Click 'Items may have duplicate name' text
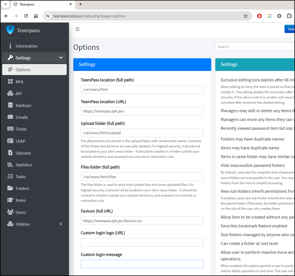295x276 pixels. tap(250, 148)
